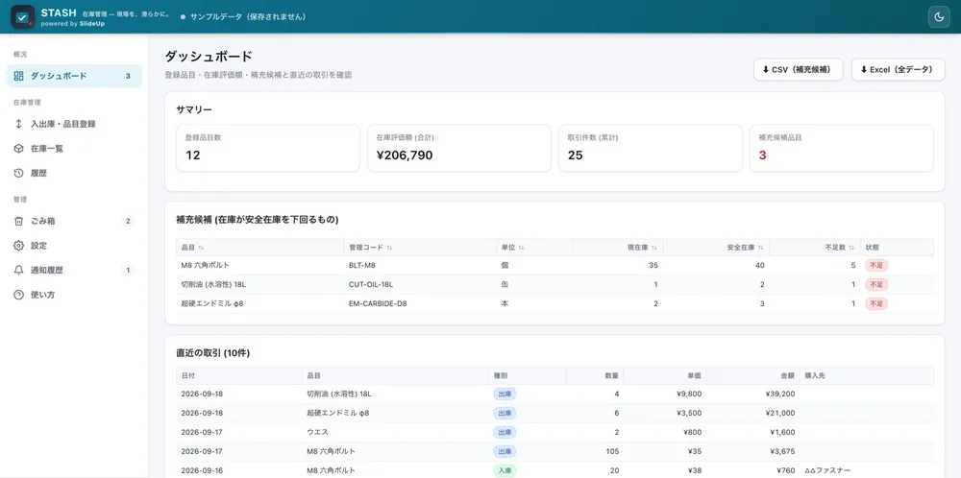Image resolution: width=961 pixels, height=478 pixels.
Task: Click the 取引件数 (累計) card
Action: point(651,148)
